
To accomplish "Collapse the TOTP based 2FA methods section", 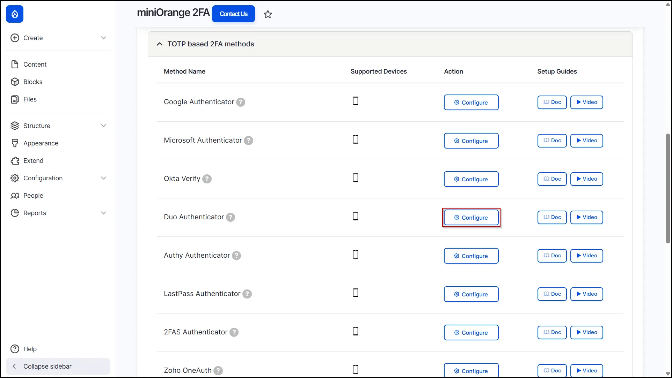I will point(390,44).
